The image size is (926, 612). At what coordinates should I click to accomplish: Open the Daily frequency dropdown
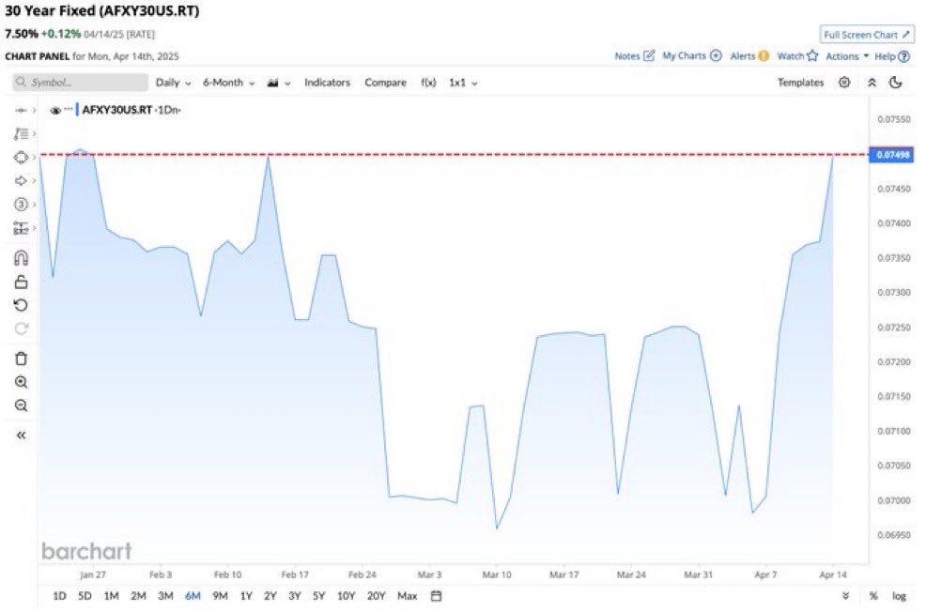point(173,83)
